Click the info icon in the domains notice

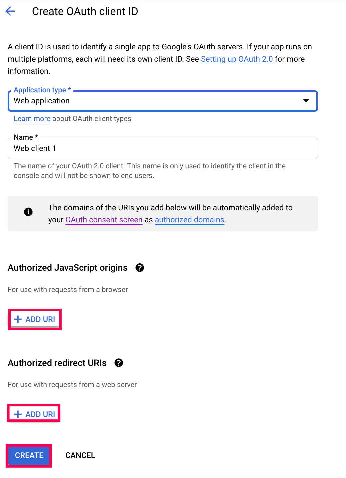tap(28, 212)
